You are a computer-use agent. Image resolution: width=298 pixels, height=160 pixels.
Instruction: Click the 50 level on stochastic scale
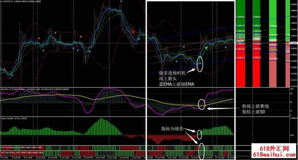(291, 102)
